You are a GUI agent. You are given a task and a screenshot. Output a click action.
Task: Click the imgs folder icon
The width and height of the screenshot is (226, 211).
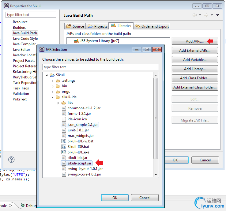(58, 92)
